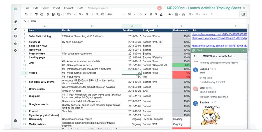262x132 pixels.
Task: Click the Deadline header cell
Action: click(132, 31)
